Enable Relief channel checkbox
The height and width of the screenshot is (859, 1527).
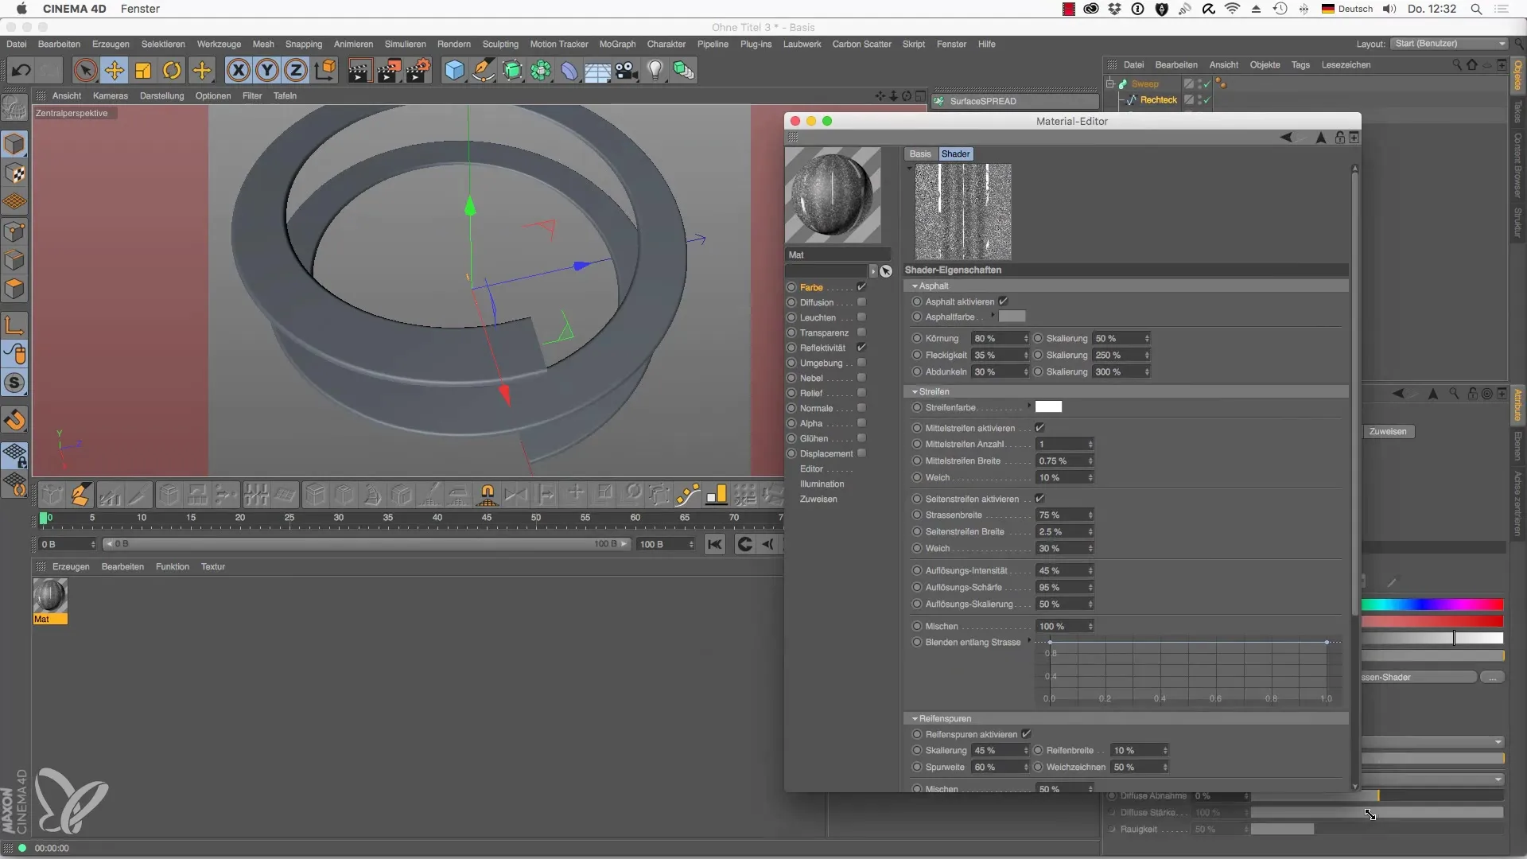tap(861, 393)
